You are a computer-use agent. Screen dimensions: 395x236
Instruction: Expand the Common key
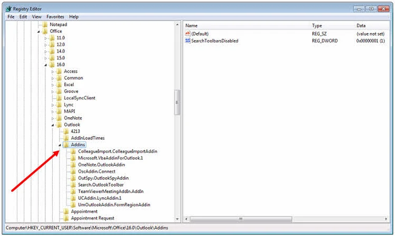click(x=53, y=78)
